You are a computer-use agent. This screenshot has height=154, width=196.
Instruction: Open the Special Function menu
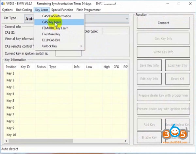62,10
